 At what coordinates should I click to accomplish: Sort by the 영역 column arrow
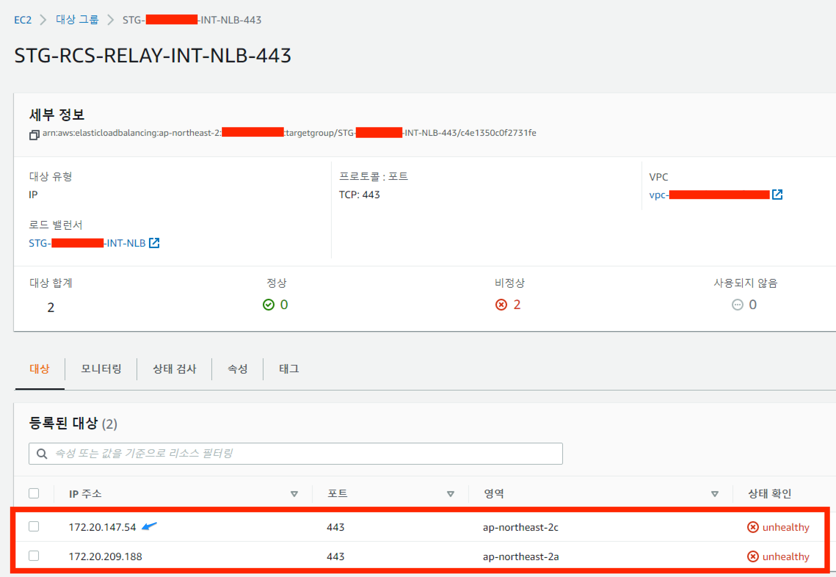click(x=714, y=494)
